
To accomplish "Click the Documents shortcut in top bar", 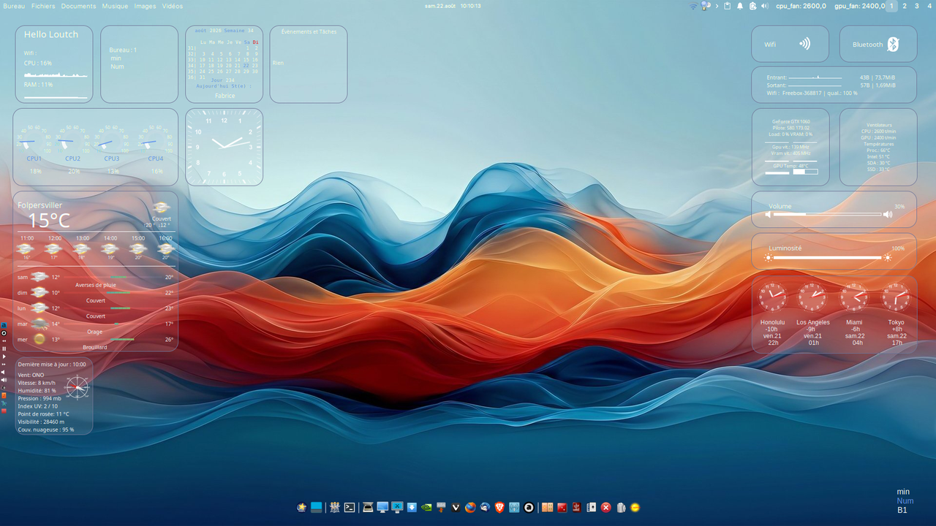I will tap(78, 6).
